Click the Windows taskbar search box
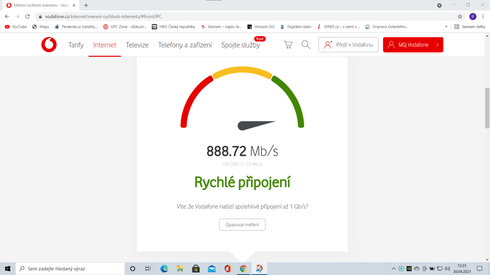The image size is (490, 275). pyautogui.click(x=70, y=269)
